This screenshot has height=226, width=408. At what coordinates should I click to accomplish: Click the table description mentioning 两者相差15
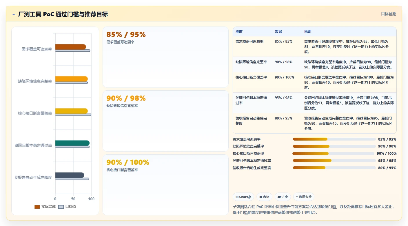[x=348, y=124]
